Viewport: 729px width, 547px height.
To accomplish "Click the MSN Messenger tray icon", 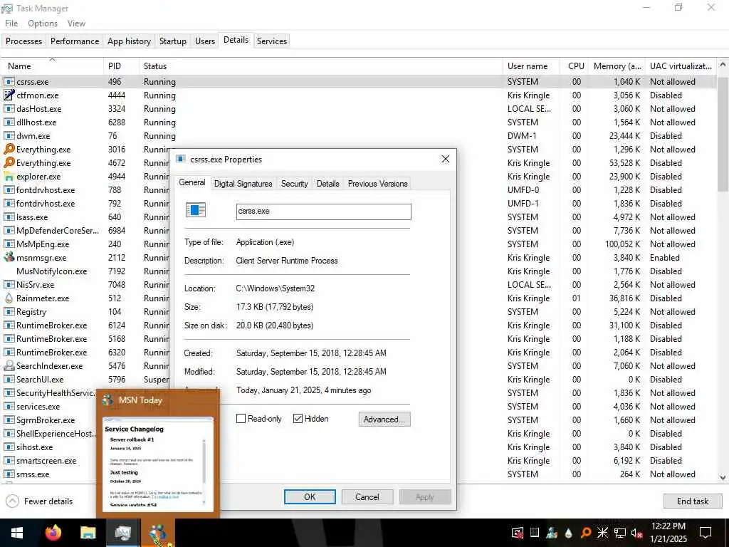I will coord(552,533).
